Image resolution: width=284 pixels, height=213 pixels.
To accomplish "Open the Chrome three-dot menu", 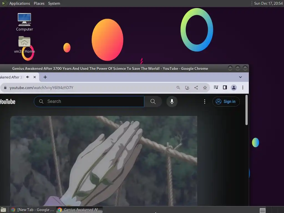I will coord(243,88).
